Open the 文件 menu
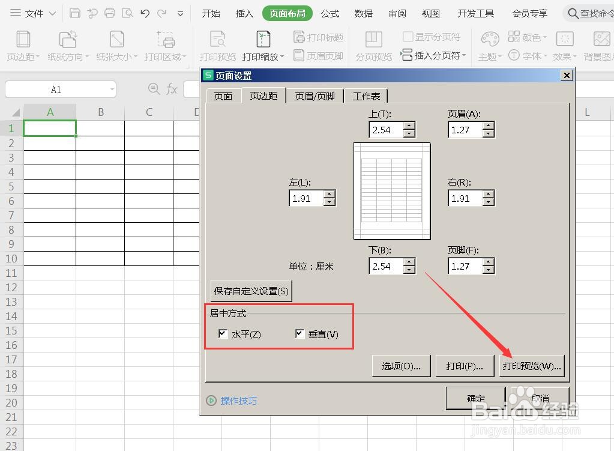This screenshot has height=451, width=614. tap(33, 13)
